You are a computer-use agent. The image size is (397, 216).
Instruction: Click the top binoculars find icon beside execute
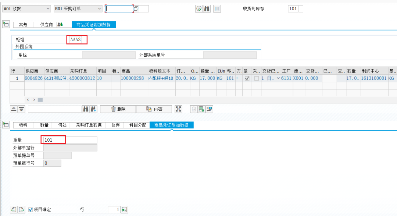point(207,8)
